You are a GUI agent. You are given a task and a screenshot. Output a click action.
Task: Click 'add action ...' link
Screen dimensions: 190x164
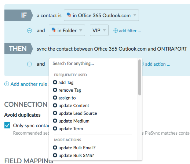click(x=157, y=64)
